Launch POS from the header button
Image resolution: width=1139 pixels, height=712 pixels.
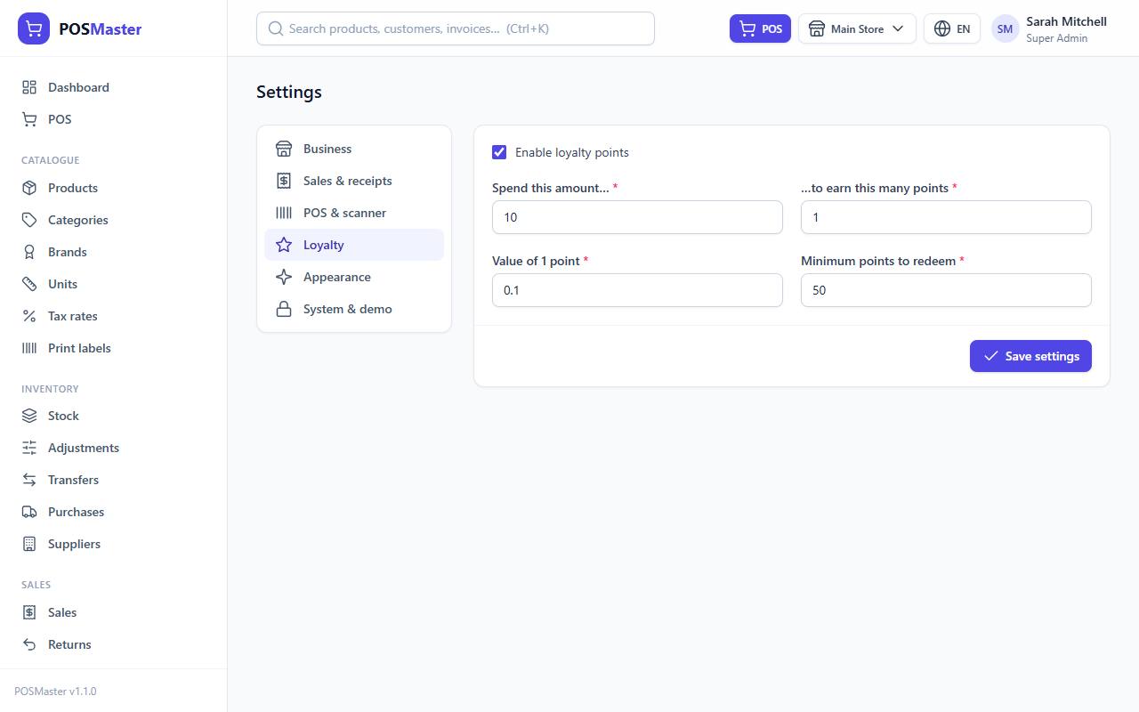click(x=760, y=28)
